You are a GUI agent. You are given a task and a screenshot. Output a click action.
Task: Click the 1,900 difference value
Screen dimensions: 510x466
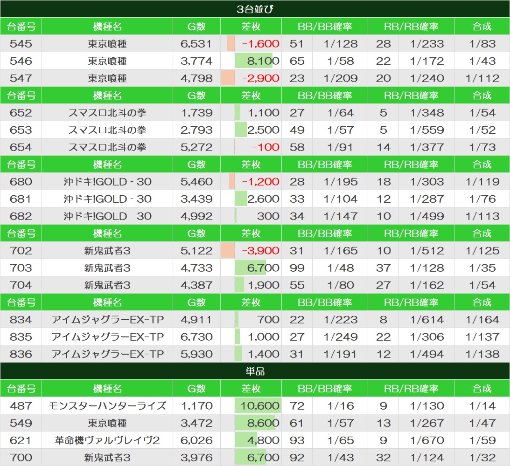click(x=263, y=285)
